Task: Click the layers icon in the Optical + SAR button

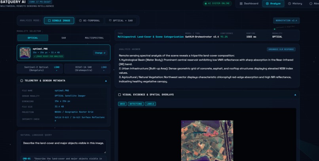Action: coord(110,20)
